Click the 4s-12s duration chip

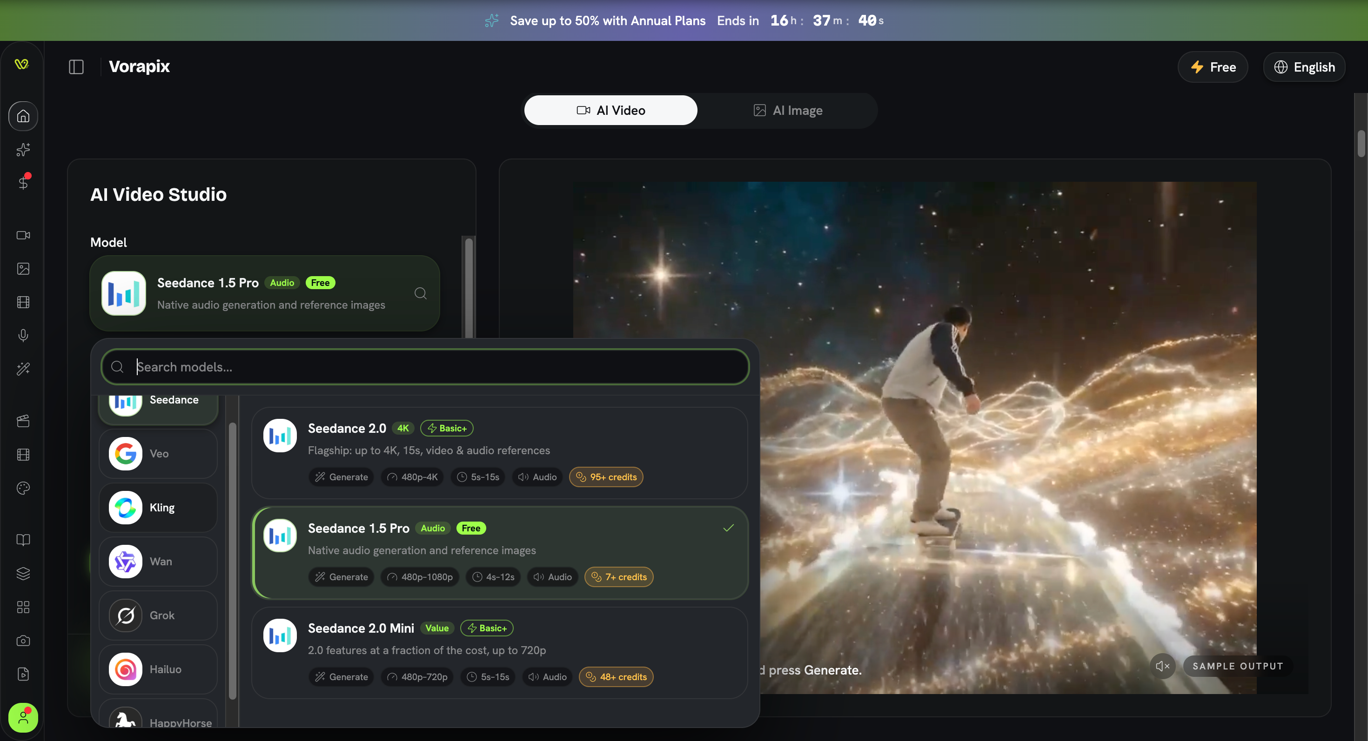[x=493, y=577]
